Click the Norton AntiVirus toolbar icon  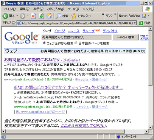pyautogui.click(x=144, y=16)
